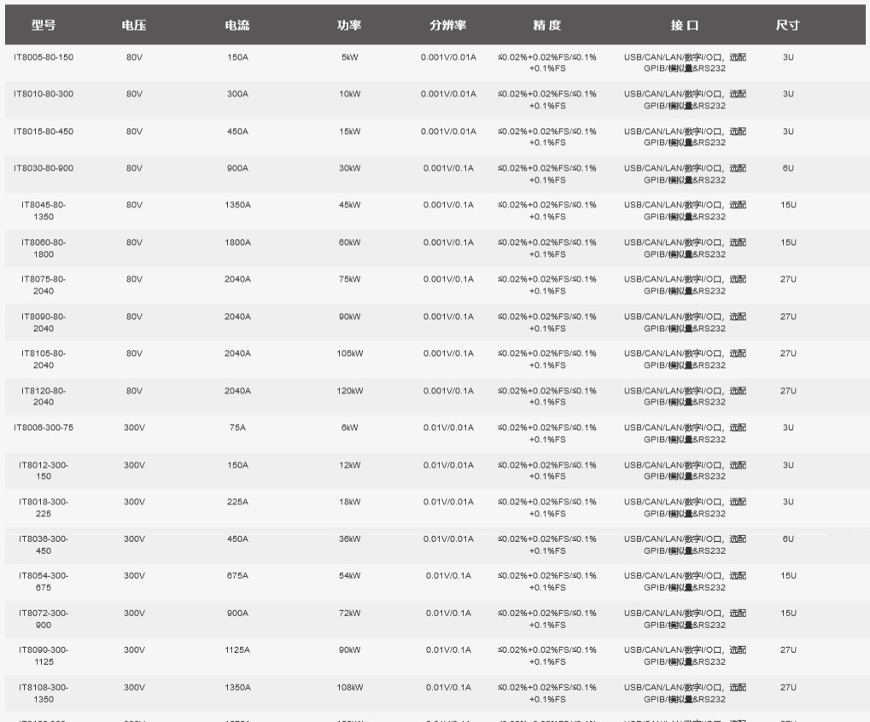Viewport: 870px width, 722px height.
Task: Click the 1800A current value
Action: click(x=237, y=242)
